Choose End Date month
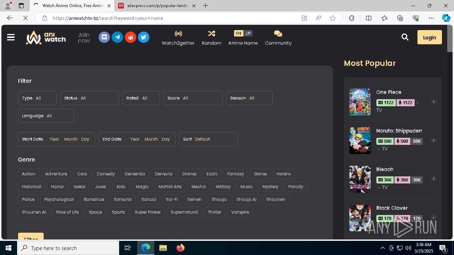The image size is (454, 255). (x=151, y=139)
